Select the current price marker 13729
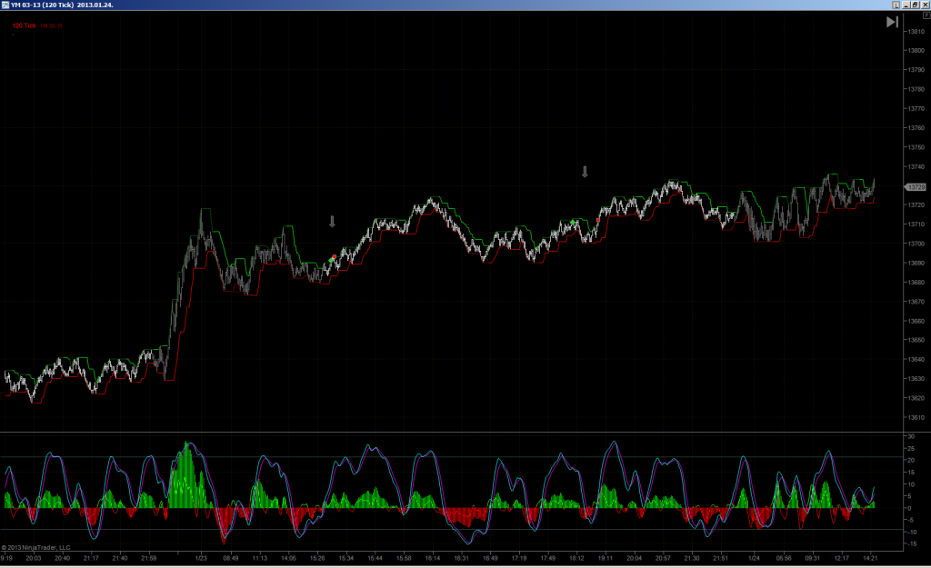Image resolution: width=931 pixels, height=568 pixels. [916, 187]
